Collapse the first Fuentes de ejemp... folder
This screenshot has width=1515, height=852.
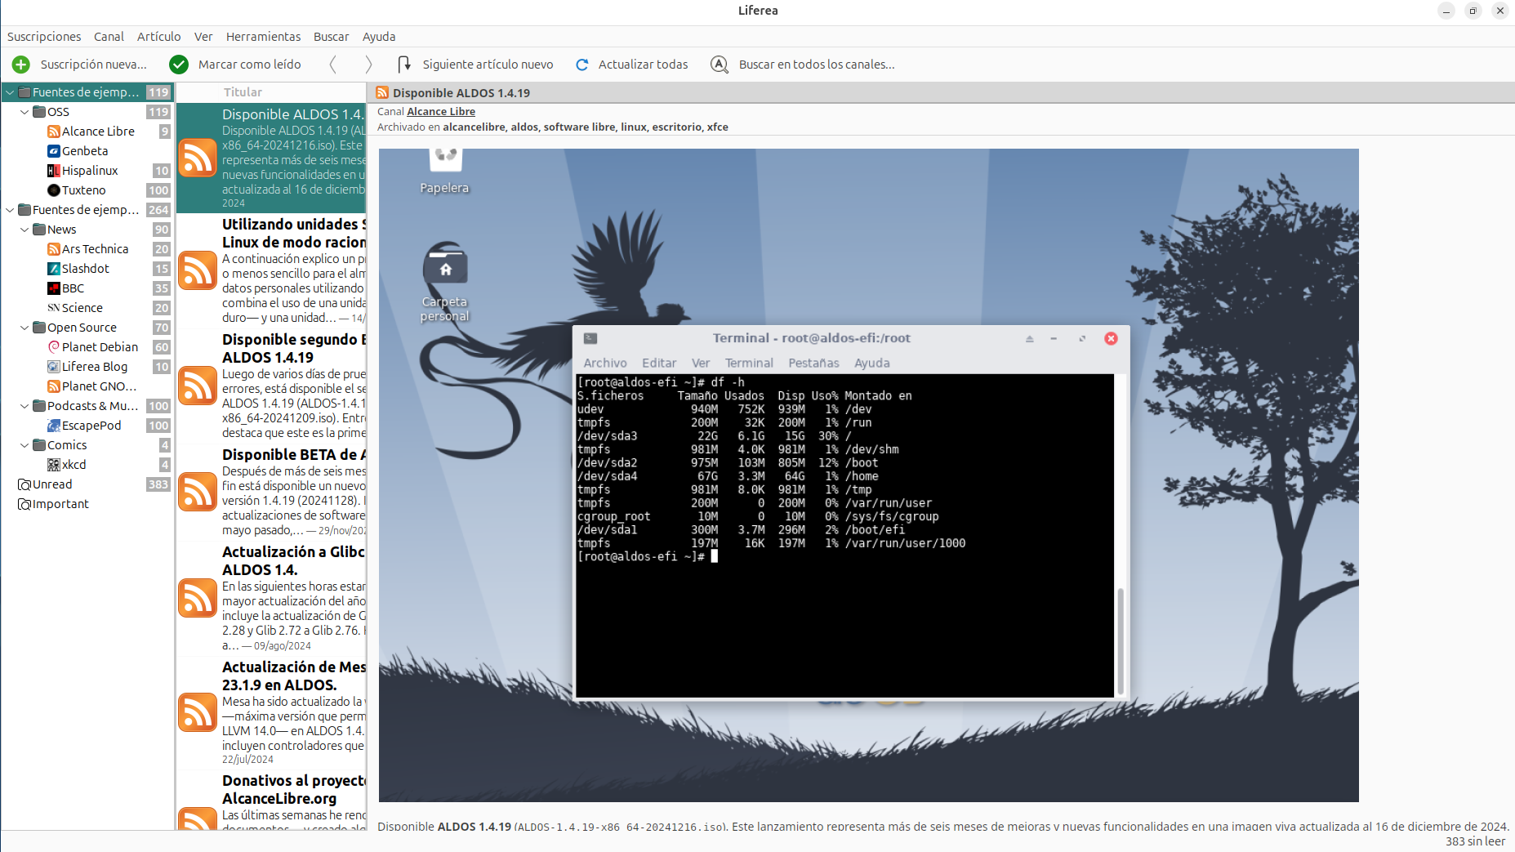point(10,92)
